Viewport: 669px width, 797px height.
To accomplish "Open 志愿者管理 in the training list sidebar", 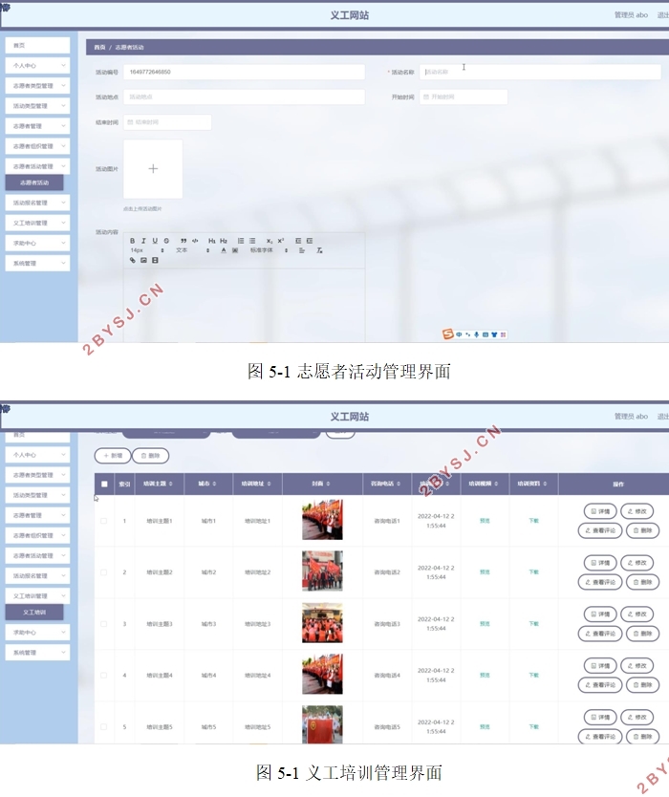I will (37, 515).
